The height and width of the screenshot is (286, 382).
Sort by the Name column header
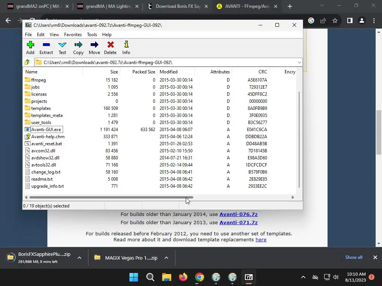pyautogui.click(x=53, y=72)
